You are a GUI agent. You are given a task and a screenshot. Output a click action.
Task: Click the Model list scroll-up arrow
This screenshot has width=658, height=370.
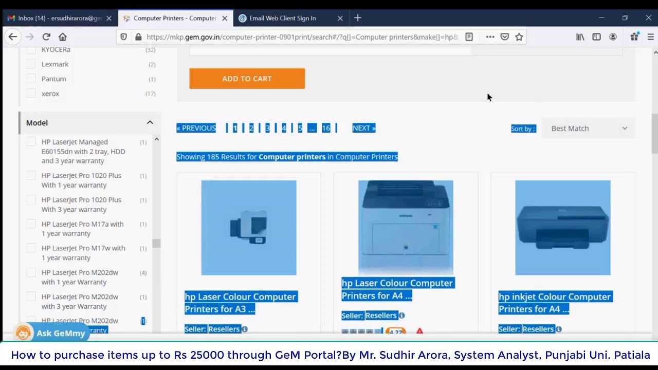(x=156, y=139)
